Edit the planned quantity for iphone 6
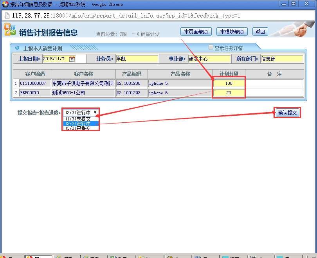This screenshot has width=317, height=258. [x=229, y=93]
